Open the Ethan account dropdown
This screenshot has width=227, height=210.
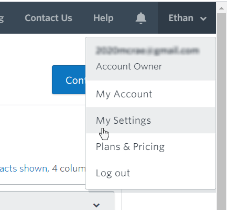pos(187,18)
